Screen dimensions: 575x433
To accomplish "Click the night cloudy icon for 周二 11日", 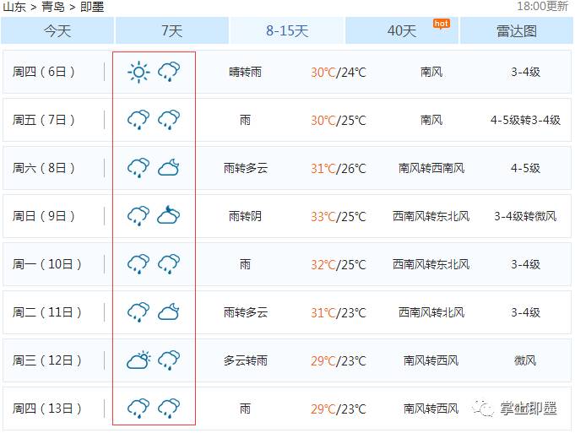I will 169,312.
